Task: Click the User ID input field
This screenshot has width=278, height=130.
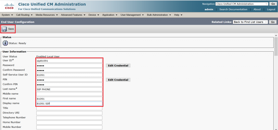Action: point(69,61)
